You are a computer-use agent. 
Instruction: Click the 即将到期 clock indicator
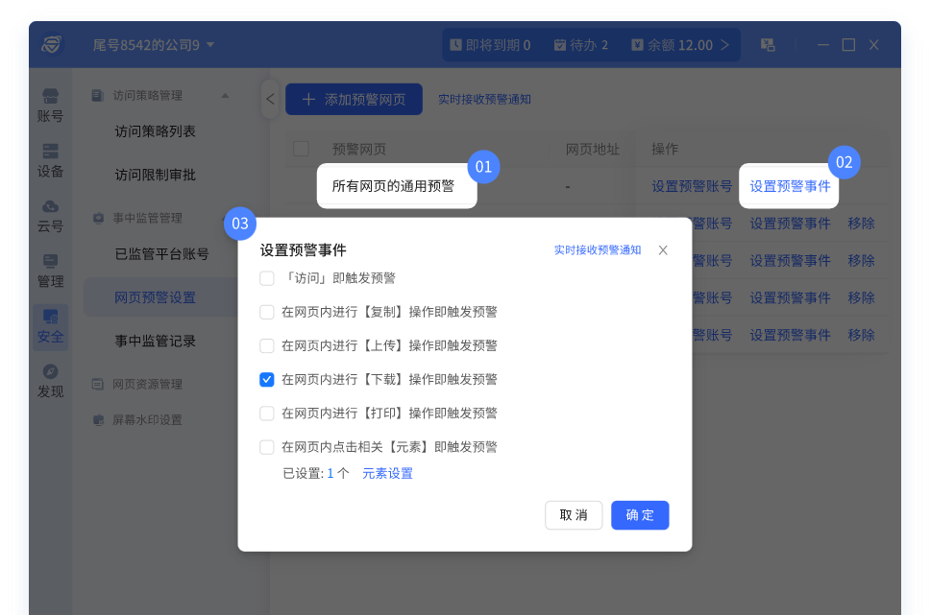pyautogui.click(x=490, y=45)
